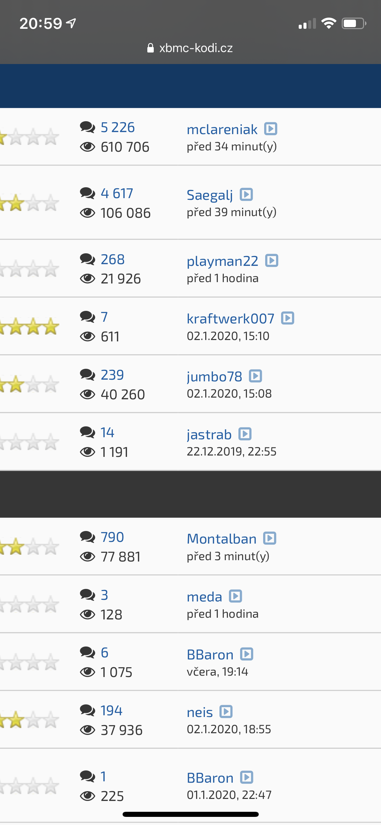This screenshot has height=825, width=381.
Task: Open playman22's profile link
Action: 223,261
